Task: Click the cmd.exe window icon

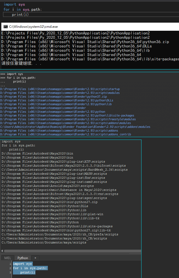Action: pos(5,27)
